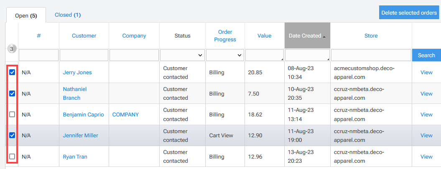Click Customer contacted status for Jerry Jones
441x169 pixels.
tap(176, 73)
